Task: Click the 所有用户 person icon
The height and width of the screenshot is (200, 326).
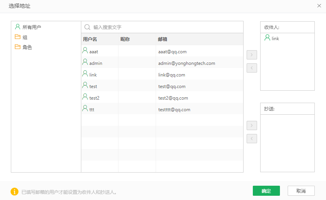Action: point(18,27)
